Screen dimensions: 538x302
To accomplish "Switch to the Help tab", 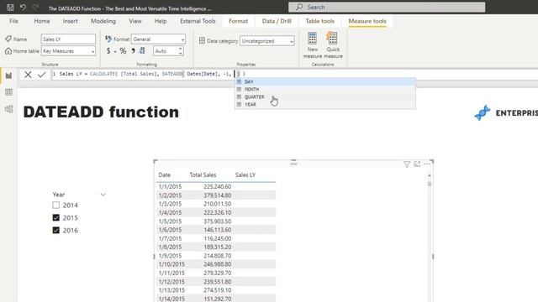I will click(x=161, y=21).
